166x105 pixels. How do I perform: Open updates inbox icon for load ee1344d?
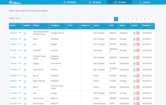25,70
